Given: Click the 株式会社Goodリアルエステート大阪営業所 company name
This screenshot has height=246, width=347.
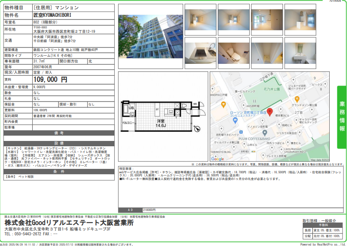Looking at the screenshot, I should [69, 223].
